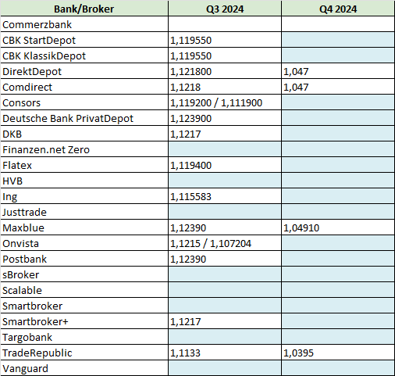395x376 pixels.
Task: Select the Q3 2024 column header
Action: (225, 9)
